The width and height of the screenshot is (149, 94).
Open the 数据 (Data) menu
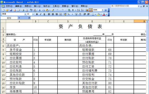click(x=65, y=6)
